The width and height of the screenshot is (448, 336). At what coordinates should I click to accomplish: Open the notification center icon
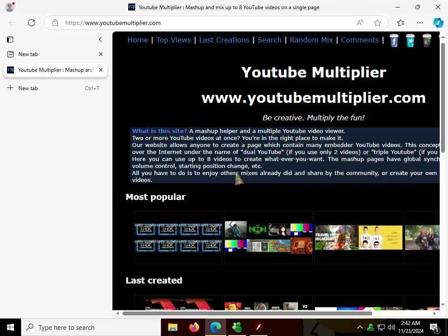[434, 327]
